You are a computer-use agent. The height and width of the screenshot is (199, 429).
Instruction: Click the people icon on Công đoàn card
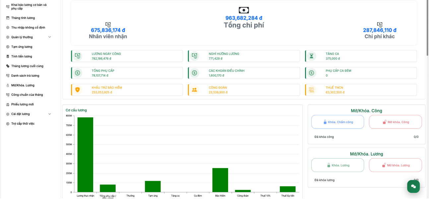(x=195, y=90)
